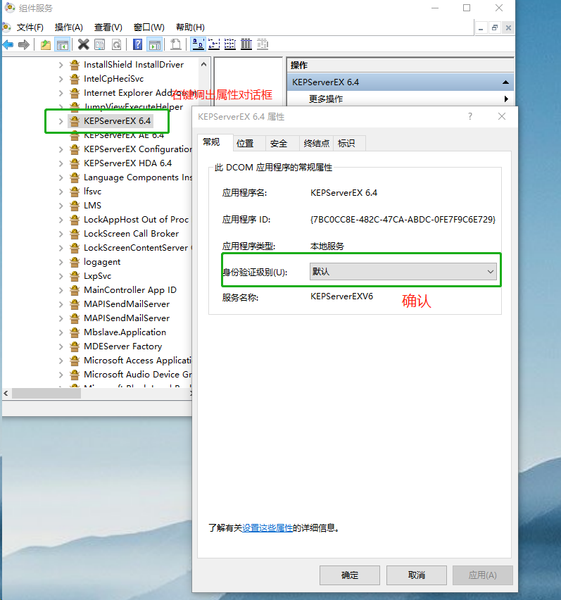
Task: Expand the MDEServer Factory node
Action: coord(61,346)
